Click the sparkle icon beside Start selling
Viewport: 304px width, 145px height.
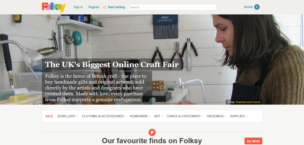tap(104, 7)
